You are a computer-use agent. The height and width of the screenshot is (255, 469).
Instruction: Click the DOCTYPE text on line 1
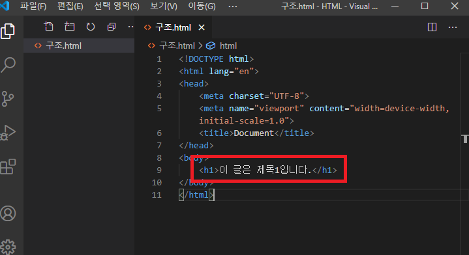click(x=205, y=59)
